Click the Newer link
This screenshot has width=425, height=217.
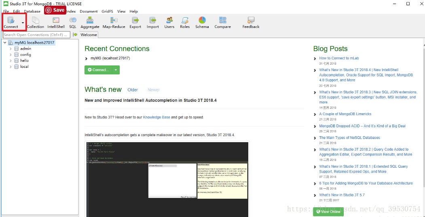[154, 90]
